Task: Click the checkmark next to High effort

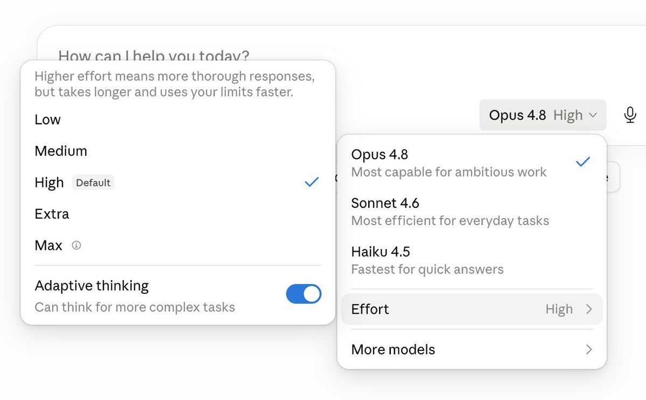Action: point(312,182)
